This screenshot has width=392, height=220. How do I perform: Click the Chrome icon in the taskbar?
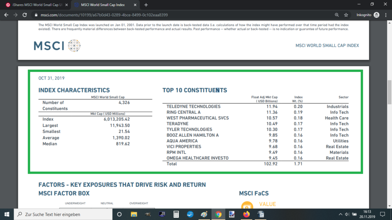coord(218,214)
